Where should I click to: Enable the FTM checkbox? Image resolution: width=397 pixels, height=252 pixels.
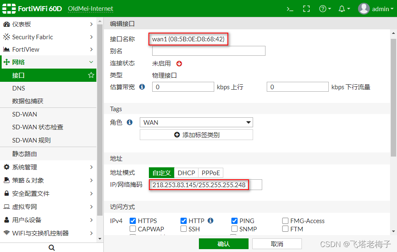point(285,229)
